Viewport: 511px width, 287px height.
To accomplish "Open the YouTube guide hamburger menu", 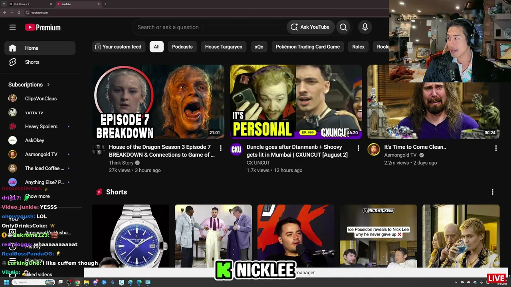I will click(12, 27).
